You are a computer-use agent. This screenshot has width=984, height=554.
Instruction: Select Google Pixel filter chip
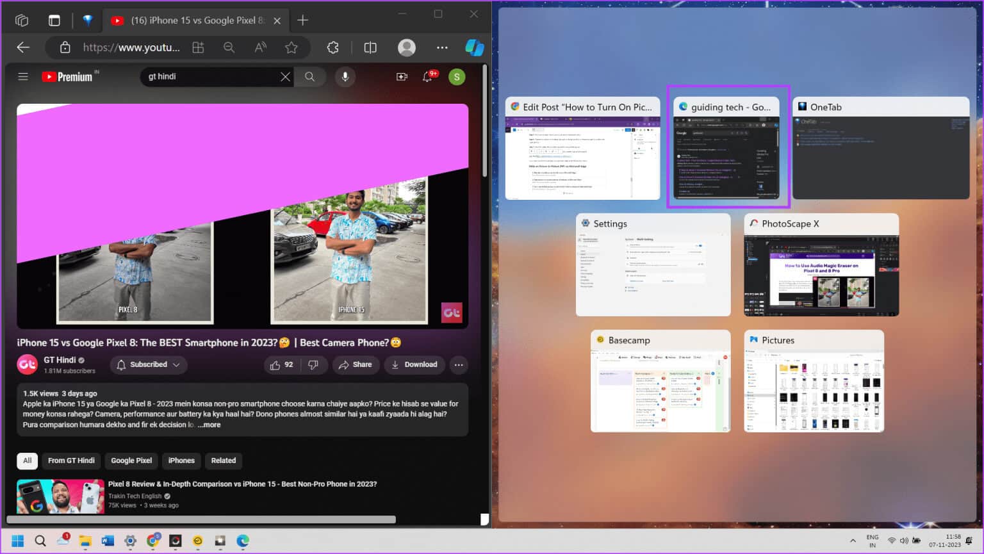[131, 460]
